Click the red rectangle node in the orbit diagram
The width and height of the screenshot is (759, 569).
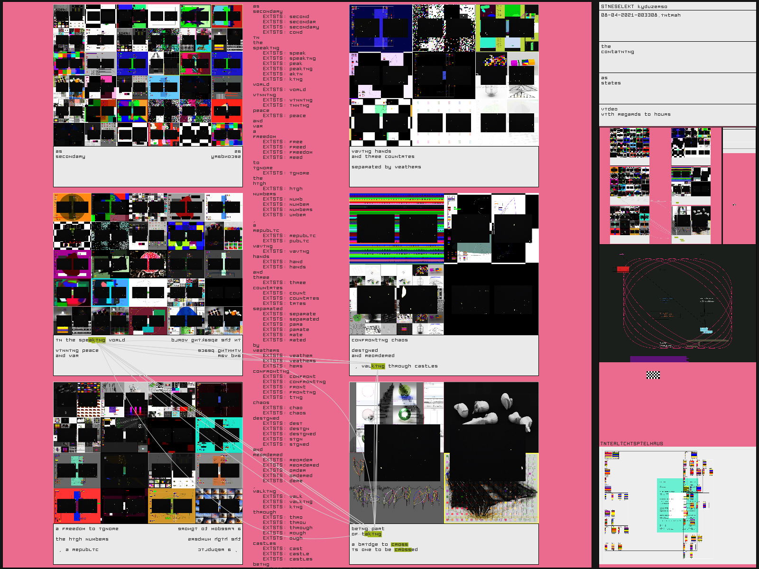pos(623,269)
